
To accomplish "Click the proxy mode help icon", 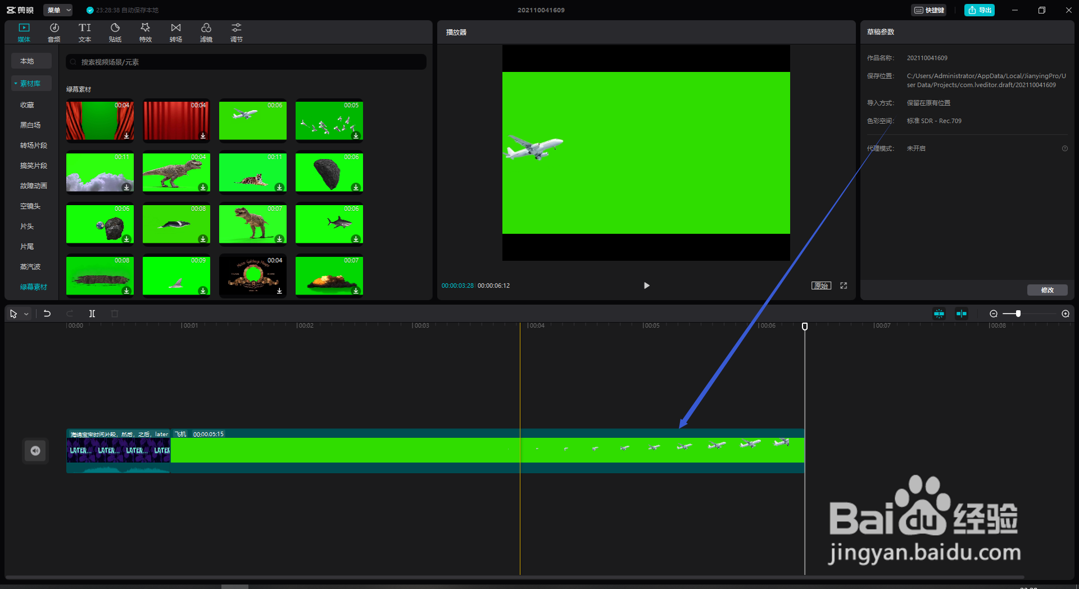I will click(1064, 148).
